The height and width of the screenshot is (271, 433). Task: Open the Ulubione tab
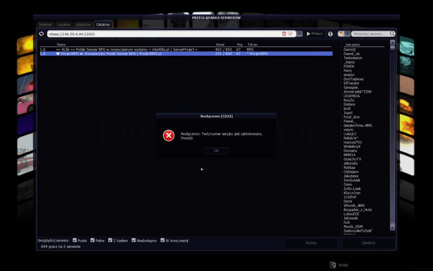pos(83,25)
